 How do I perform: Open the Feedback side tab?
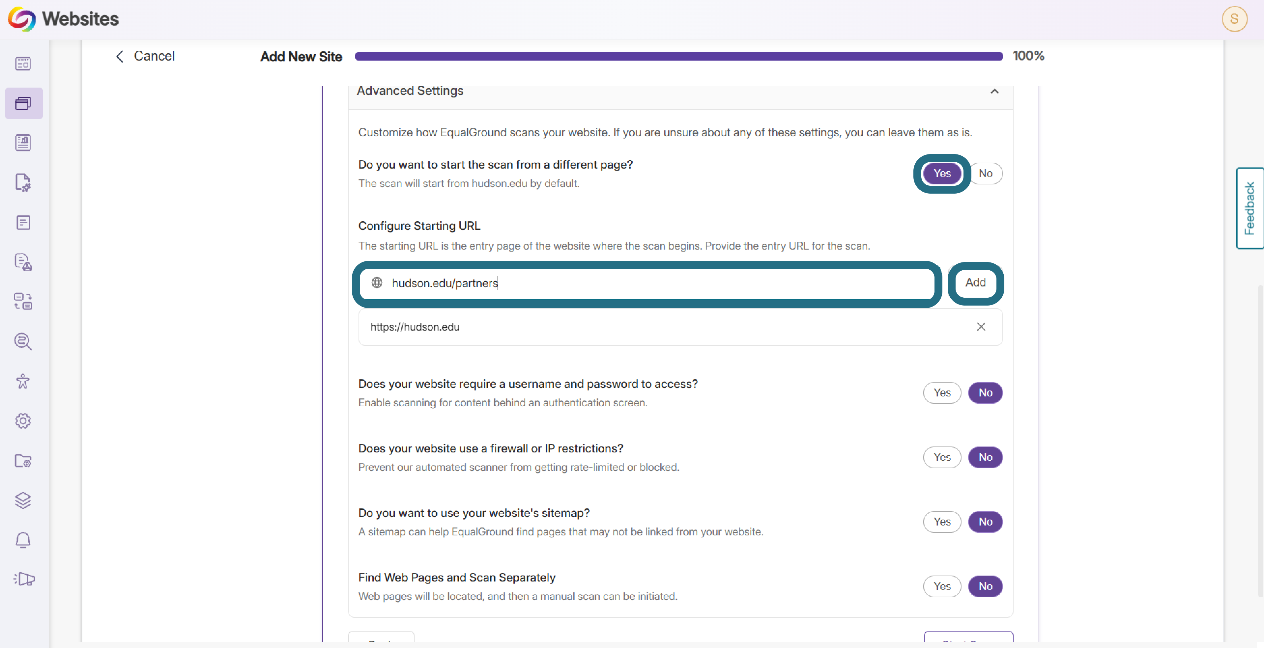click(1249, 208)
